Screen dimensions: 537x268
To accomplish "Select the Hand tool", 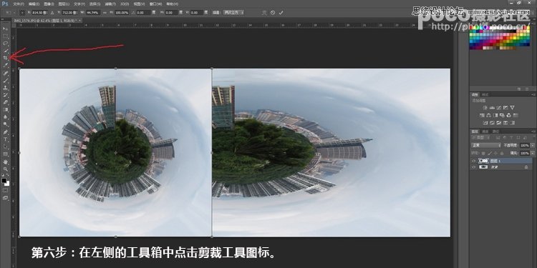I will click(6, 162).
